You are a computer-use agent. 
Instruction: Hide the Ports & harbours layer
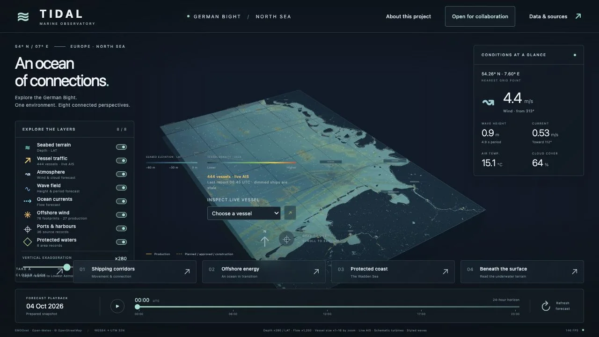[121, 228]
